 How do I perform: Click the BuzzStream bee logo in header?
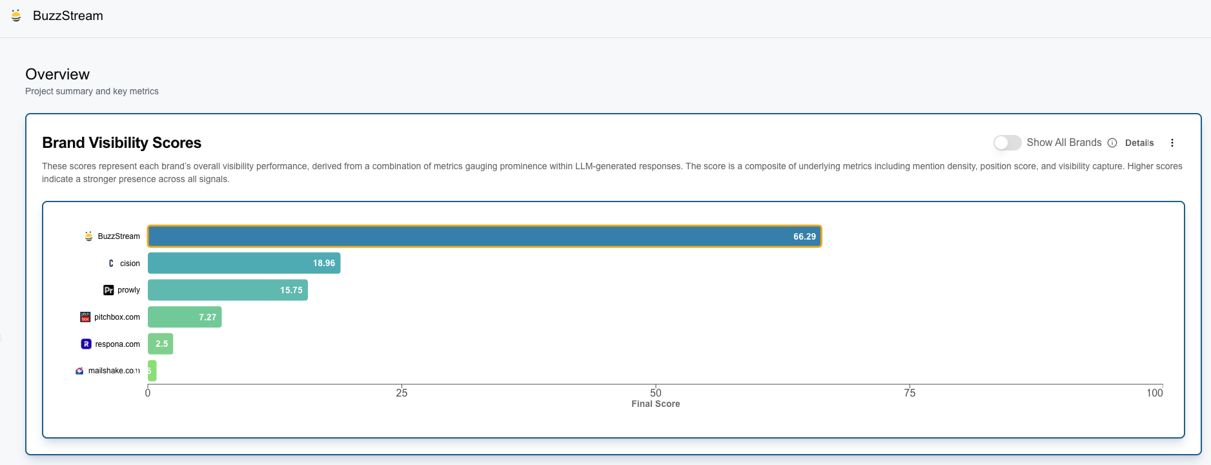pyautogui.click(x=16, y=15)
